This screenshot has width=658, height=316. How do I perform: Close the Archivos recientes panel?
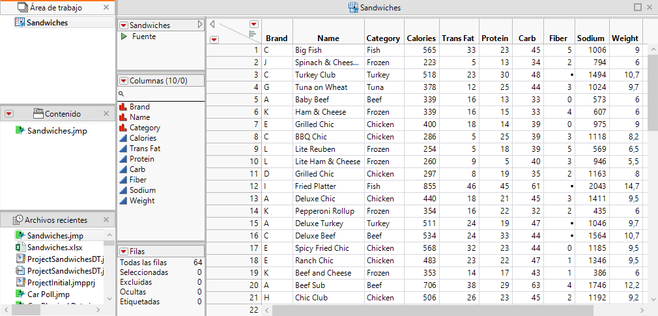coord(106,220)
